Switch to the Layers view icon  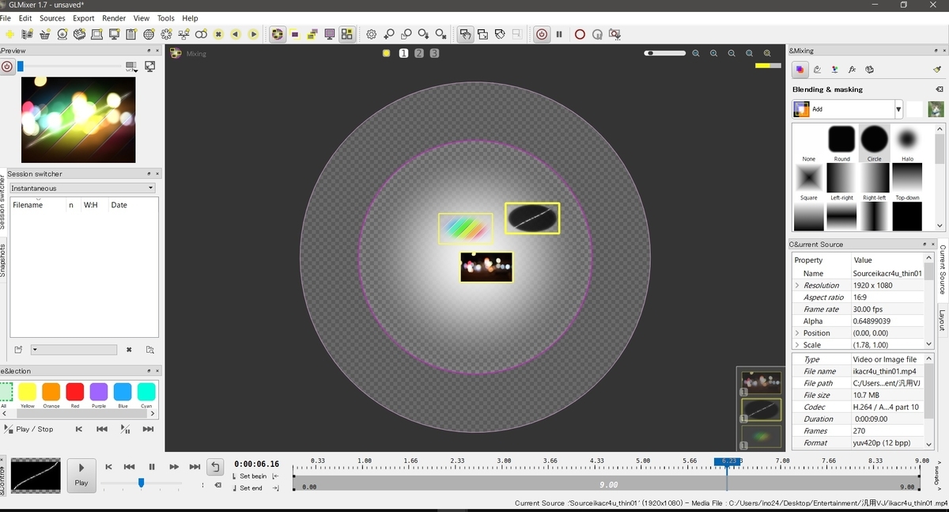[312, 34]
